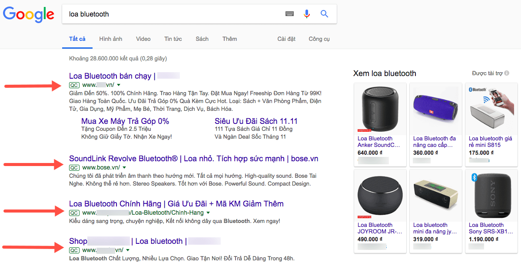Open the Sony SRS-XB1 speaker image
Viewport: 521px width, 266px height.
click(x=491, y=196)
